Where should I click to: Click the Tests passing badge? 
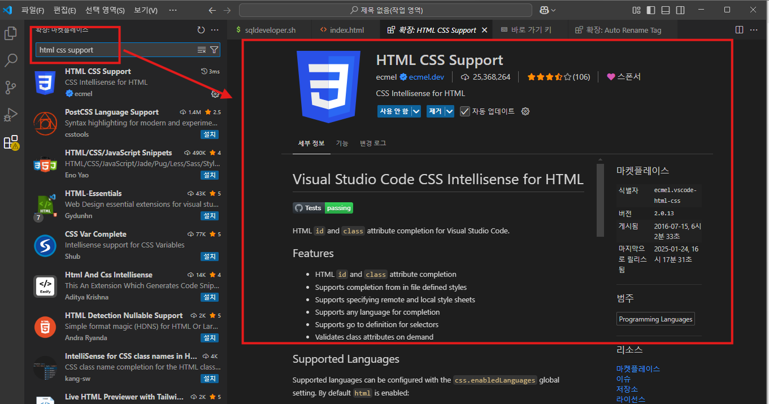[x=323, y=208]
